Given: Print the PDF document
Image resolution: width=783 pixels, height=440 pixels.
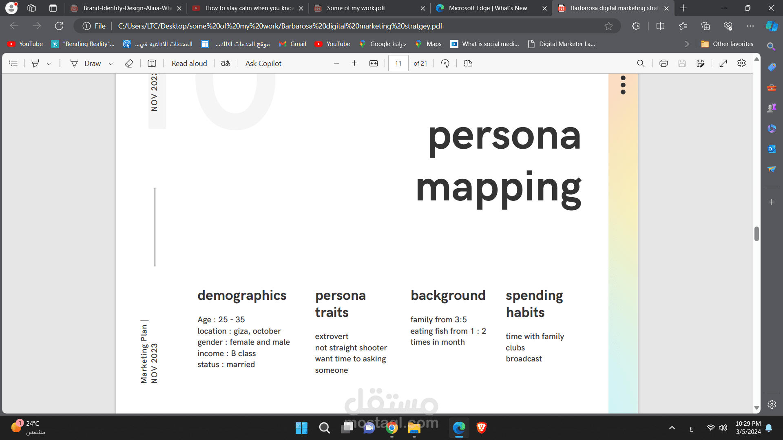Looking at the screenshot, I should point(664,63).
